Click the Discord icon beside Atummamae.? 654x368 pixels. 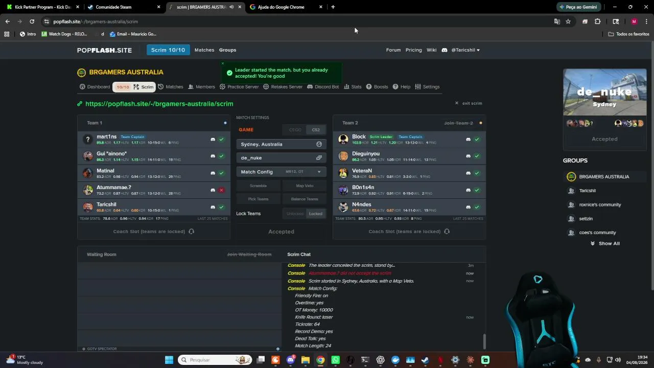pos(213,190)
